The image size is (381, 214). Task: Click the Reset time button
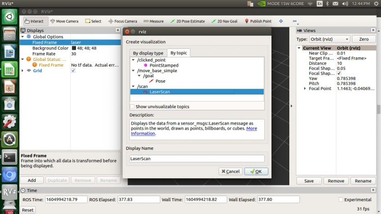click(28, 210)
